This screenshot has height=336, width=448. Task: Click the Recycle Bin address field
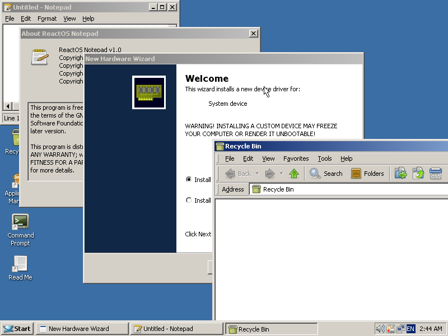click(348, 189)
